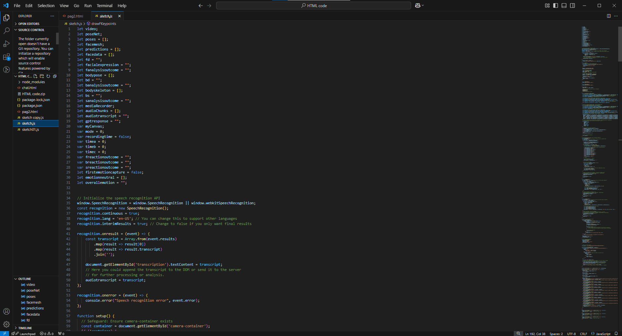Expand the node_modules folder
Image resolution: width=622 pixels, height=336 pixels.
coord(36,82)
